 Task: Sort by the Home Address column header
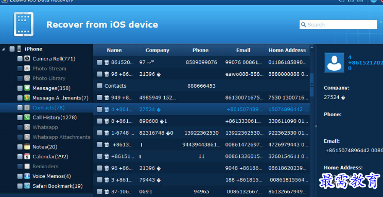click(x=287, y=50)
